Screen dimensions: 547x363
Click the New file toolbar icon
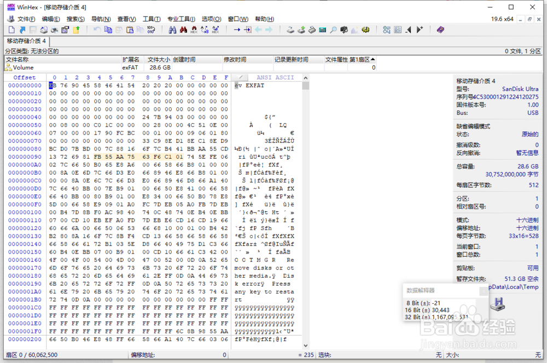point(11,30)
